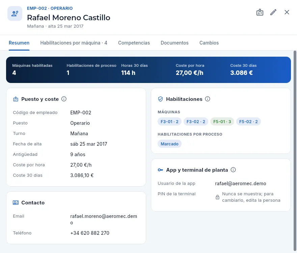This screenshot has height=253, width=297.
Task: Click phone number +34 620 882 270
Action: click(x=90, y=233)
